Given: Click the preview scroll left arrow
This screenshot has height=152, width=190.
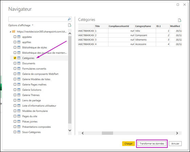Looking at the screenshot, I should tap(83, 133).
